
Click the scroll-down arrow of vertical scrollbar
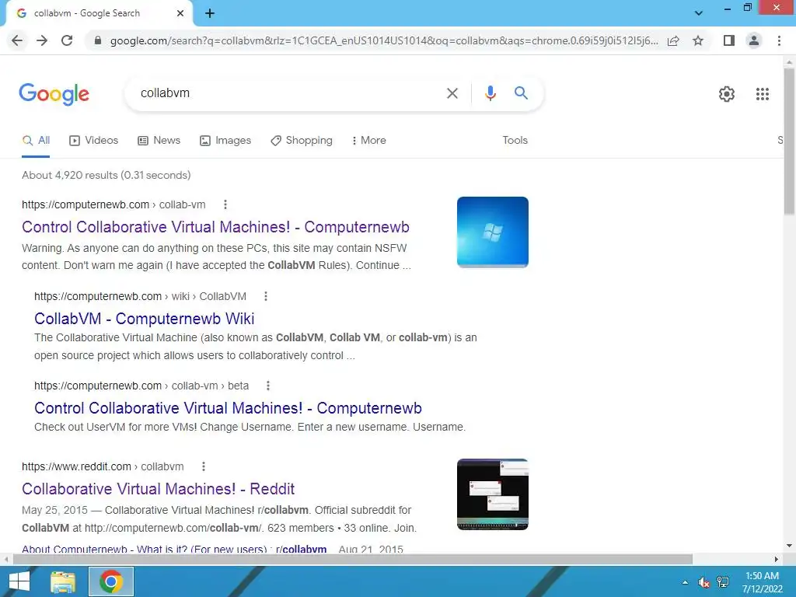click(789, 546)
